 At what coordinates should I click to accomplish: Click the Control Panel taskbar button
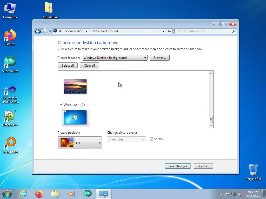(103, 194)
